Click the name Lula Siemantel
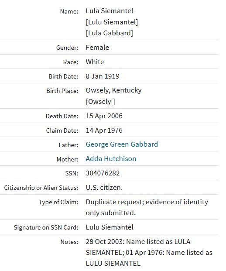Viewport: 226px width, 271px height. pyautogui.click(x=110, y=11)
